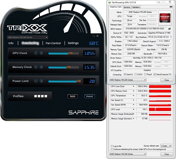Toggle PhysX checkbox in GPU-Z

point(145,74)
